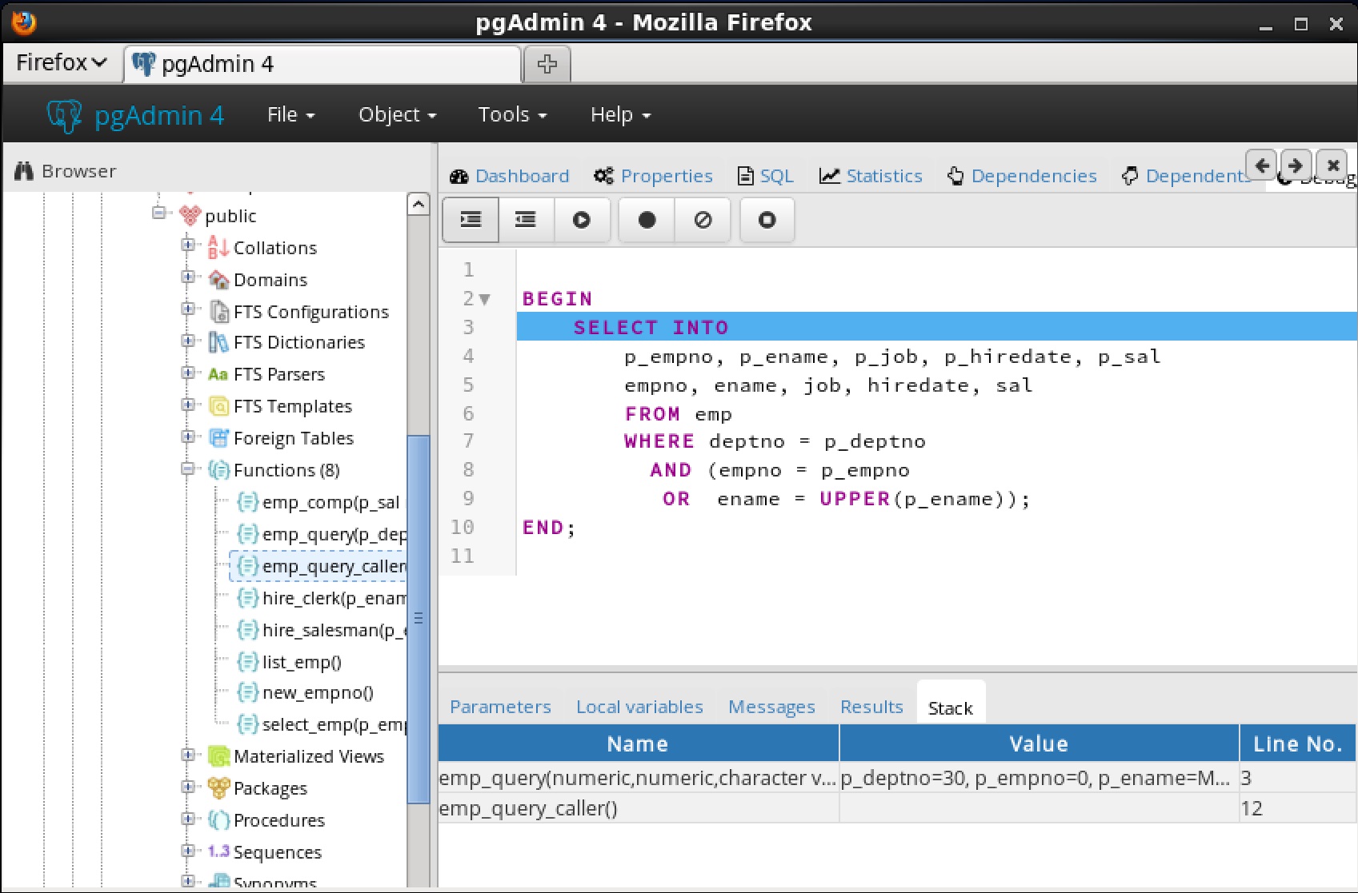The image size is (1358, 893).
Task: Clear all breakpoints using the toolbar icon
Action: [x=703, y=220]
